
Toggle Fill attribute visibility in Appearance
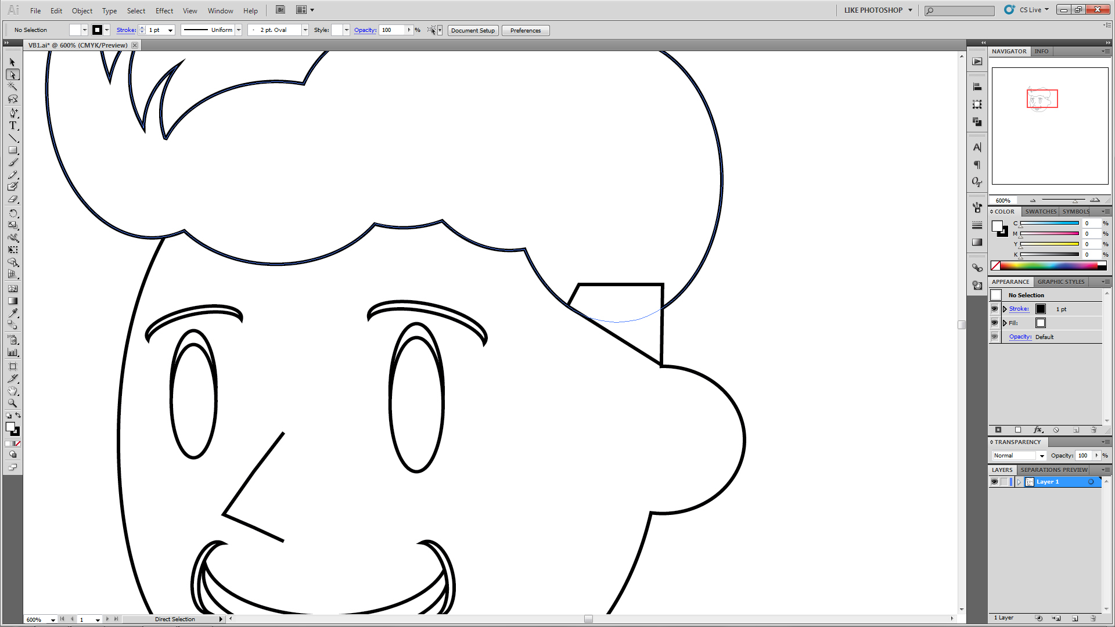click(994, 323)
